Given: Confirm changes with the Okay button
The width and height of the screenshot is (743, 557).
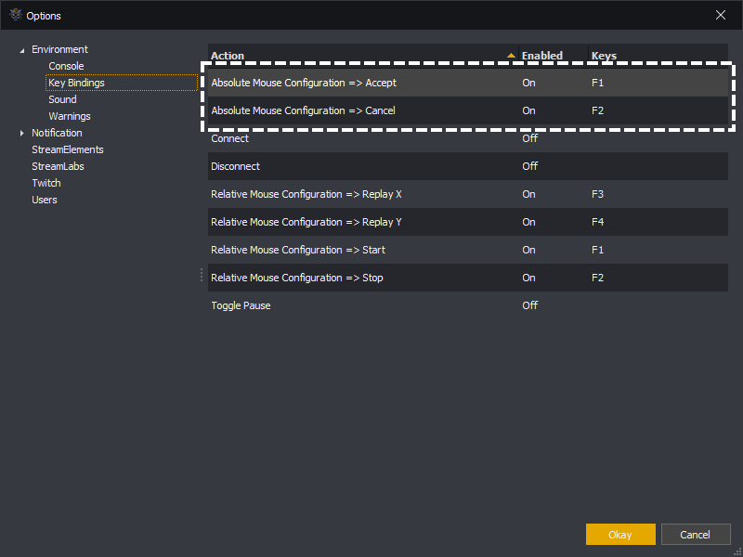Looking at the screenshot, I should point(620,535).
